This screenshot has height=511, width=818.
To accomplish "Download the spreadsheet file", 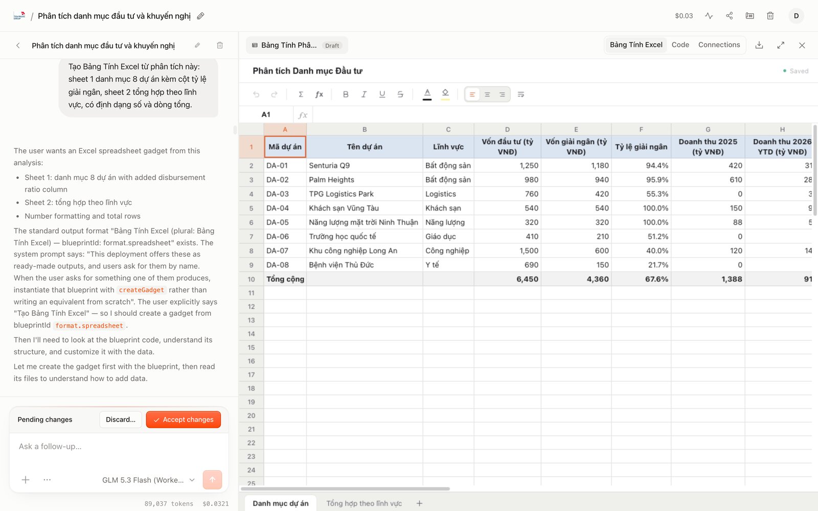I will tap(759, 45).
